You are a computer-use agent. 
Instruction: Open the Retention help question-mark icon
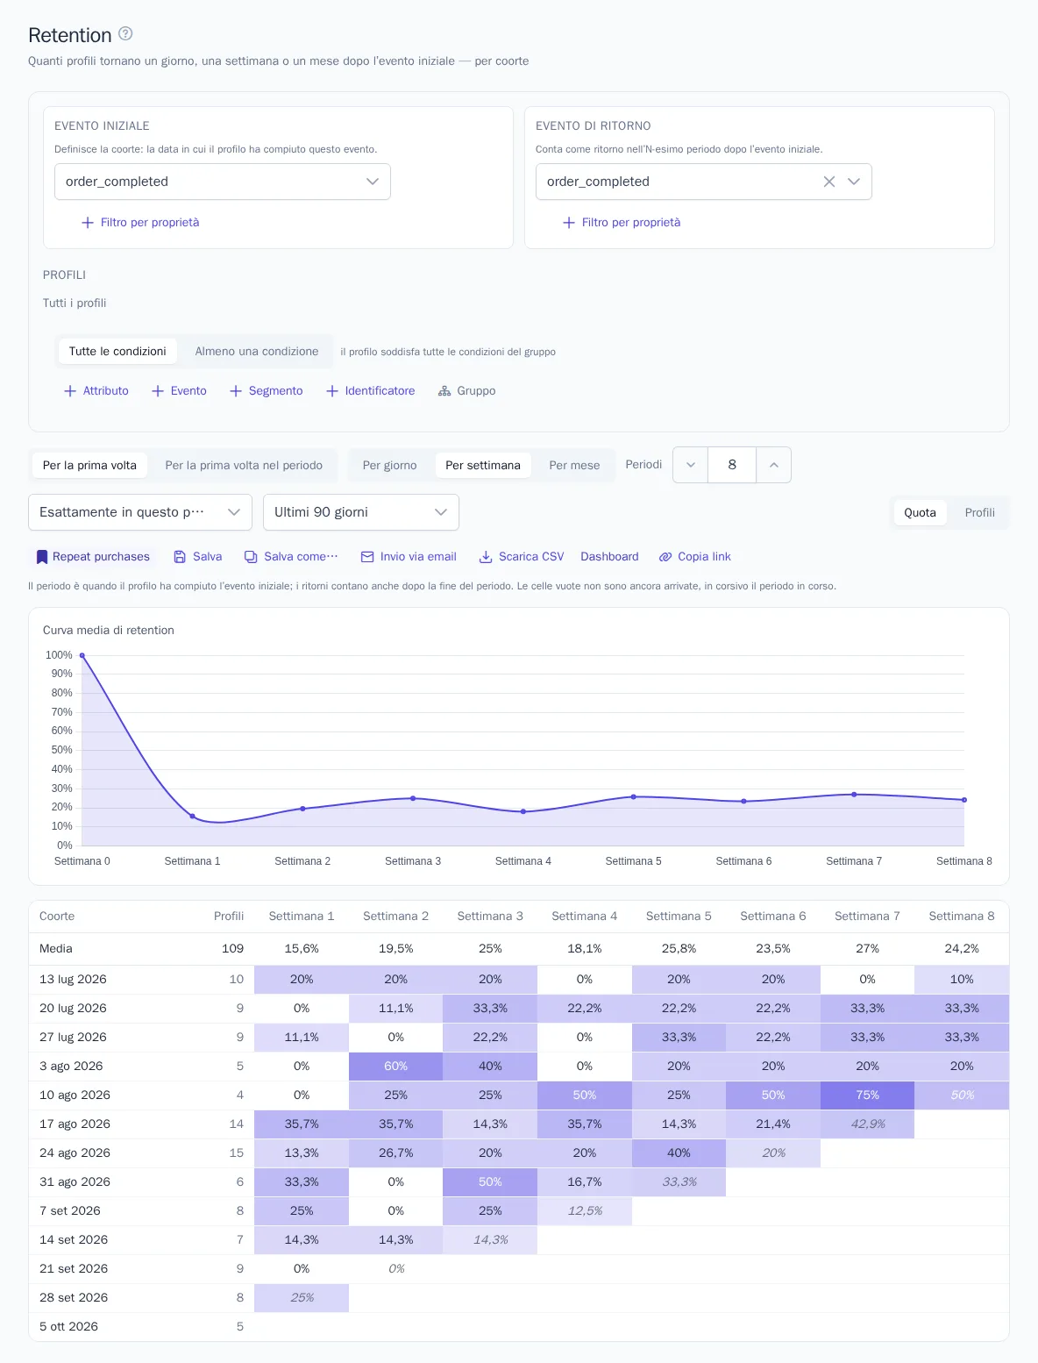(x=125, y=33)
